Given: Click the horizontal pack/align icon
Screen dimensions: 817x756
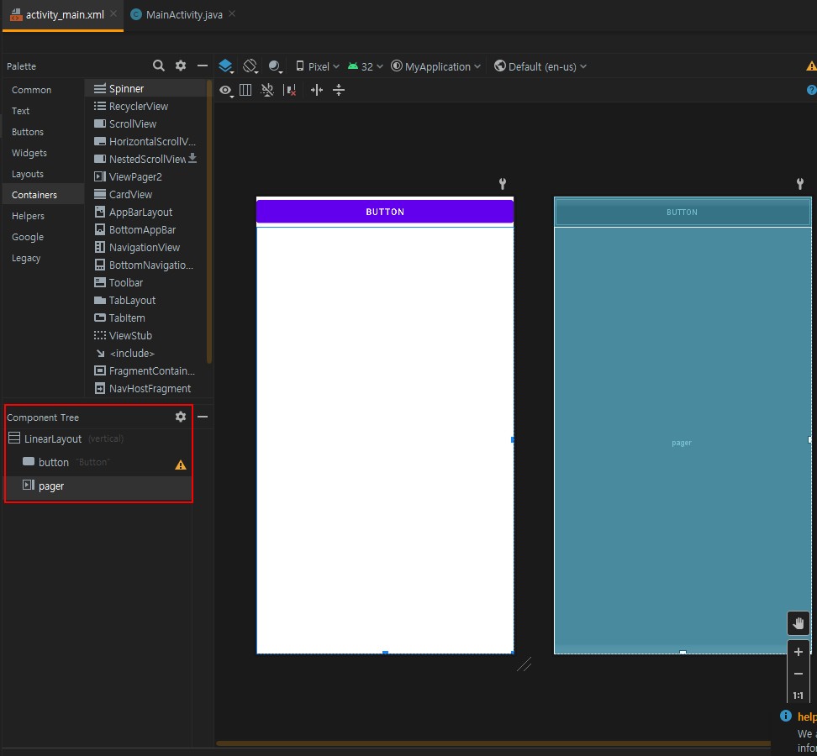Looking at the screenshot, I should point(317,90).
